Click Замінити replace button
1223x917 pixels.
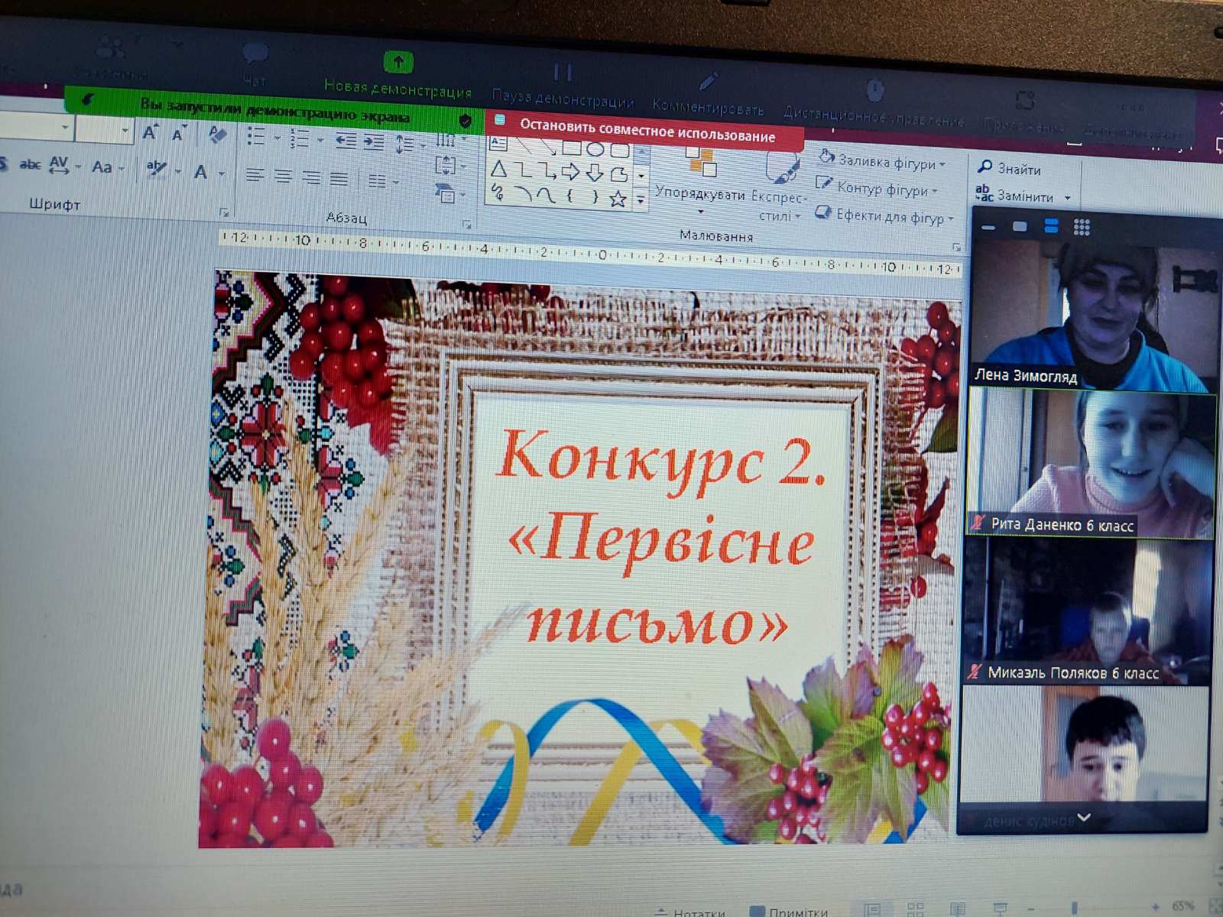coord(1023,195)
